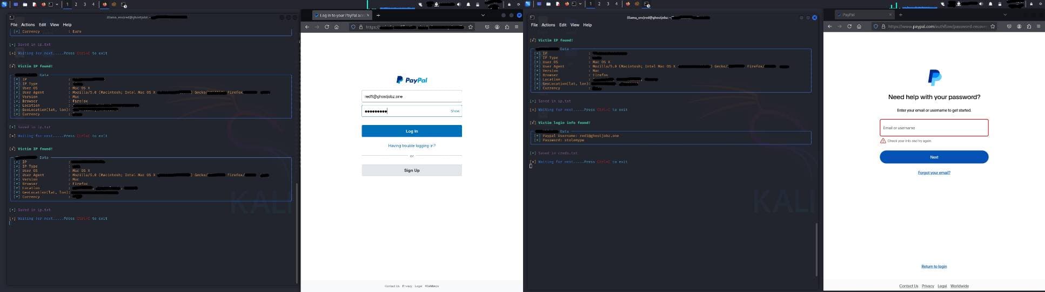Image resolution: width=1045 pixels, height=292 pixels.
Task: Open extensions icon in the PayPal login browser
Action: click(507, 27)
